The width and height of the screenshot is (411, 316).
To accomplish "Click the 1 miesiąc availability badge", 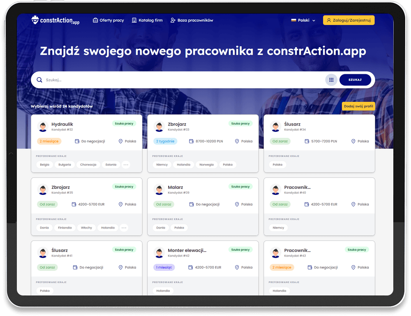I will pos(164,267).
